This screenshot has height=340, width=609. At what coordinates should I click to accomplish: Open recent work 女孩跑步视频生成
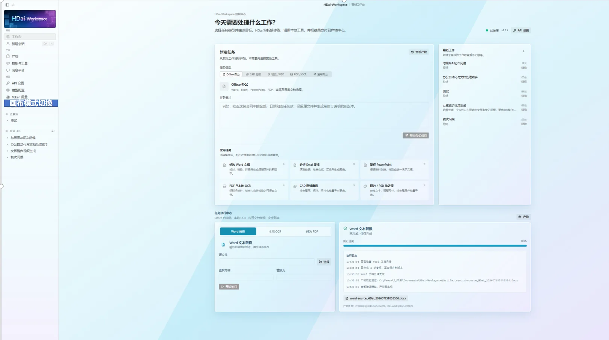pyautogui.click(x=485, y=108)
